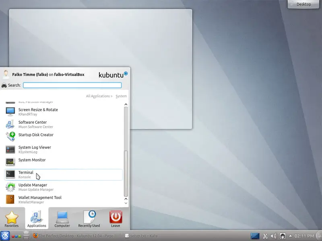Open the network management tray icon
Screen dimensions: 322x241
(x=283, y=236)
